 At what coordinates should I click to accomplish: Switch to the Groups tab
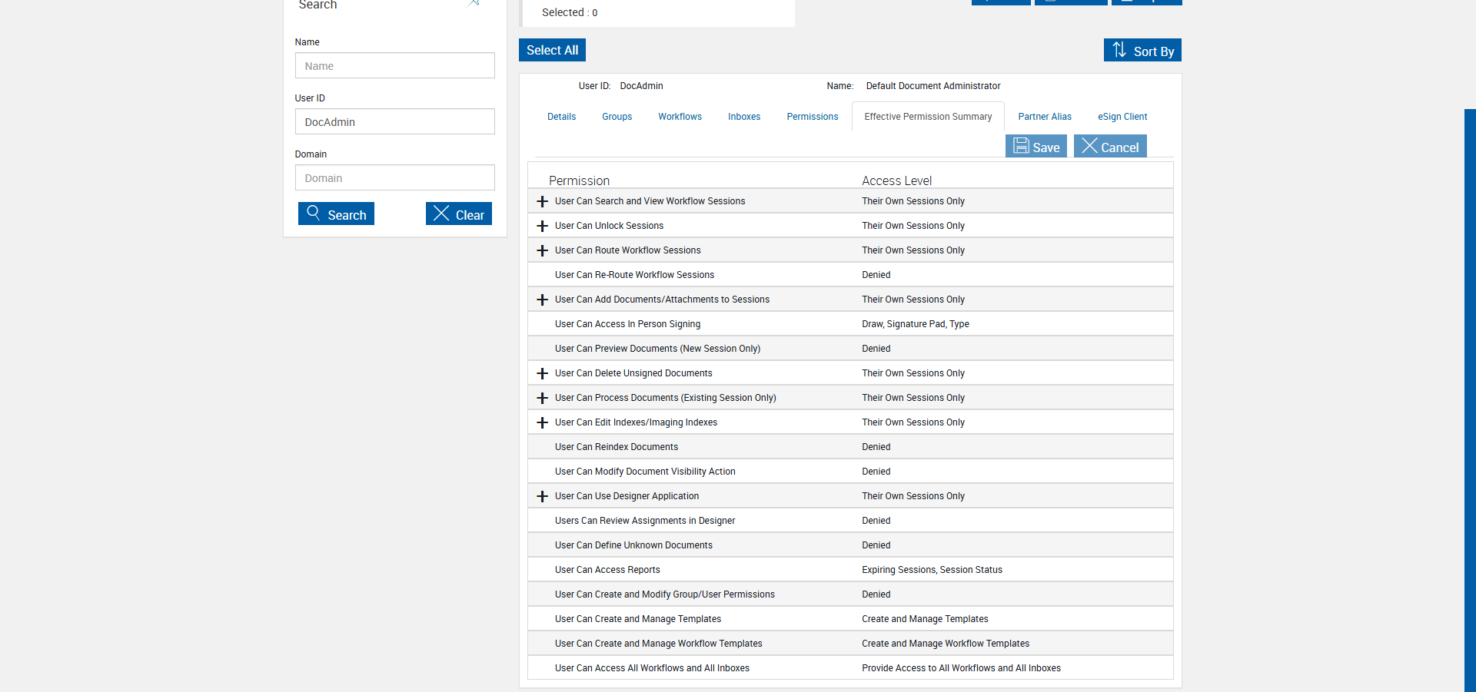[x=617, y=117]
